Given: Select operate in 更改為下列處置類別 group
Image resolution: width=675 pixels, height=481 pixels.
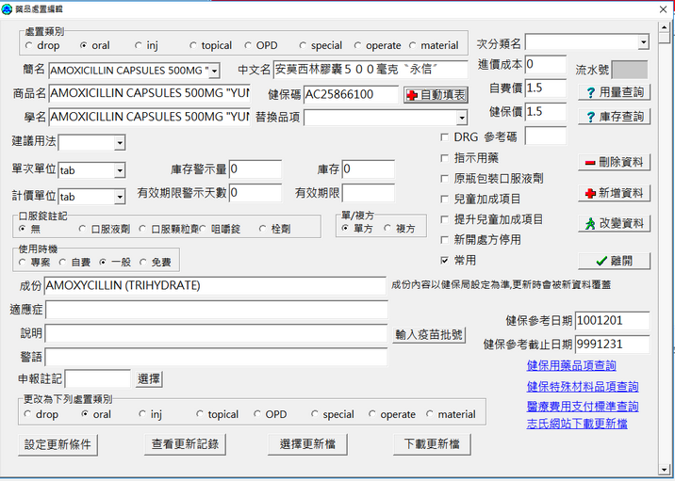Looking at the screenshot, I should (372, 414).
